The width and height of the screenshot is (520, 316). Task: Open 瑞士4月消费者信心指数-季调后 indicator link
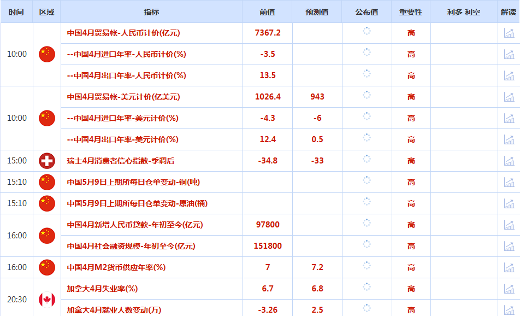(x=121, y=161)
